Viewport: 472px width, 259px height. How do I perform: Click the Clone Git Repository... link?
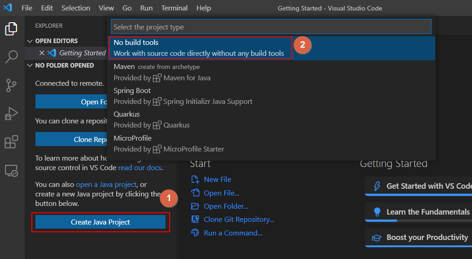tap(239, 220)
